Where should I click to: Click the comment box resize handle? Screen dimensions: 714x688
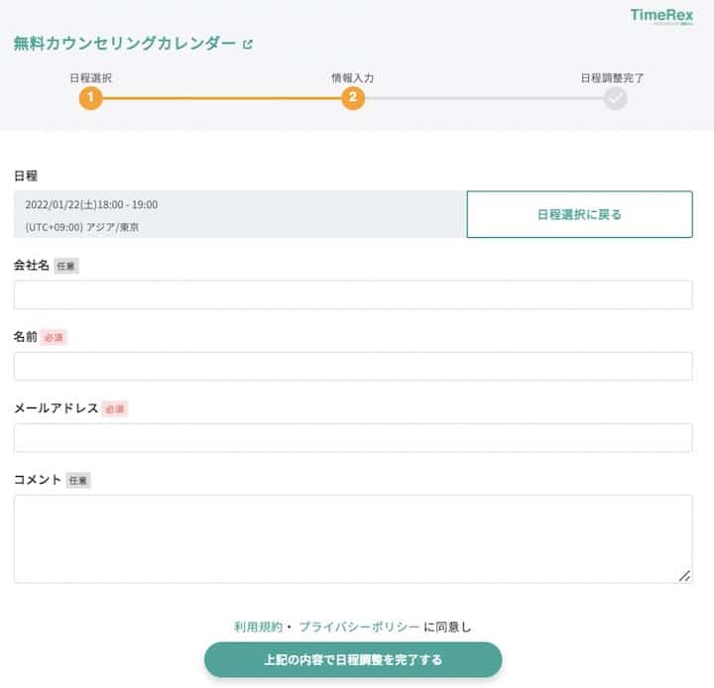(x=684, y=575)
